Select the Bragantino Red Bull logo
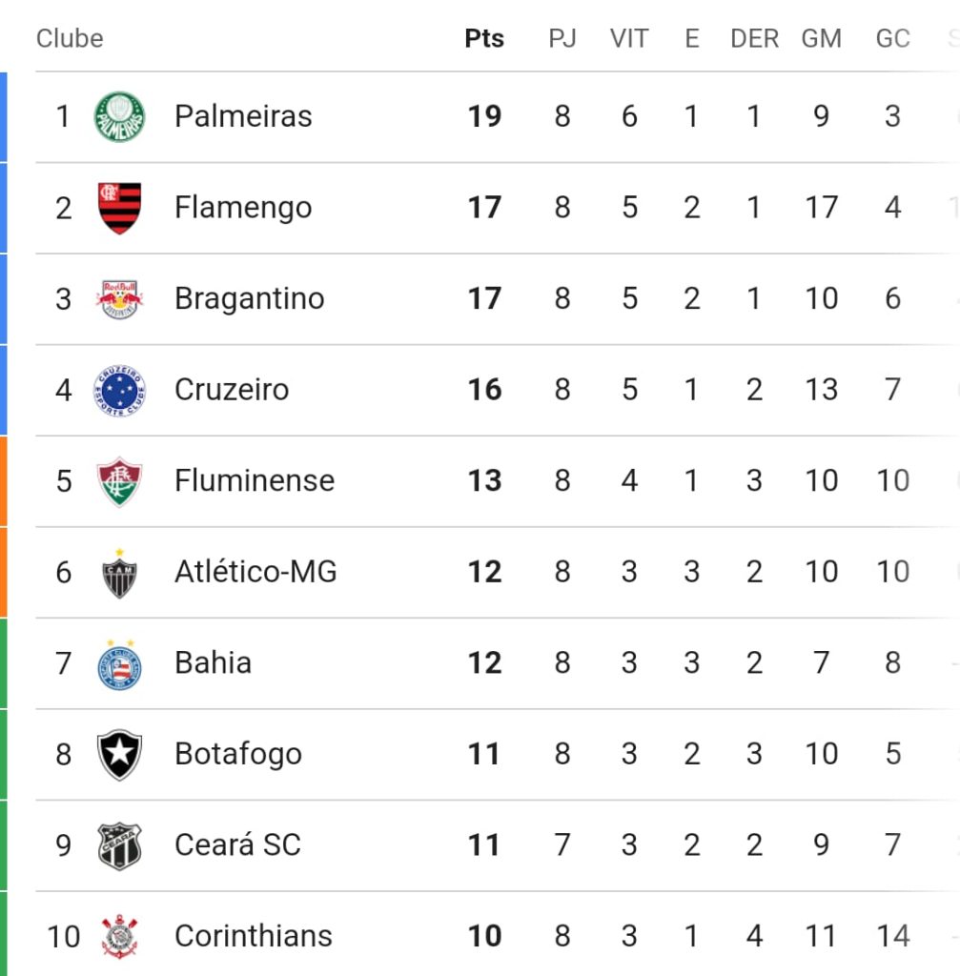 click(119, 298)
